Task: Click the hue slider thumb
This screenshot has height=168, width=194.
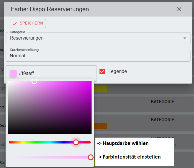Action: 76,142
